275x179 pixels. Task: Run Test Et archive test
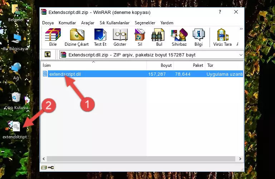point(100,37)
